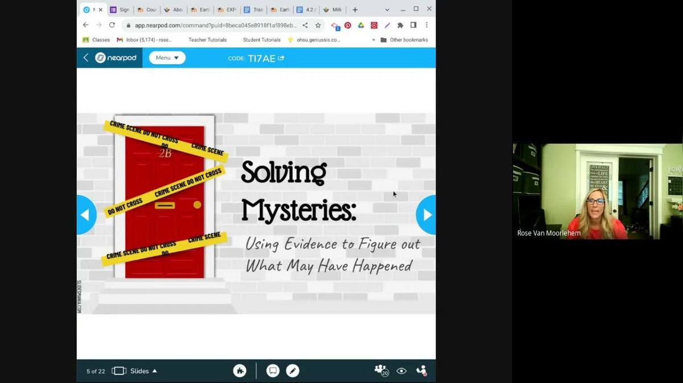Viewport: 683px width, 383px height.
Task: Select the pencil annotation tool
Action: tap(293, 371)
